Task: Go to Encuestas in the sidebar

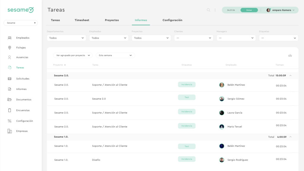Action: pos(23,110)
